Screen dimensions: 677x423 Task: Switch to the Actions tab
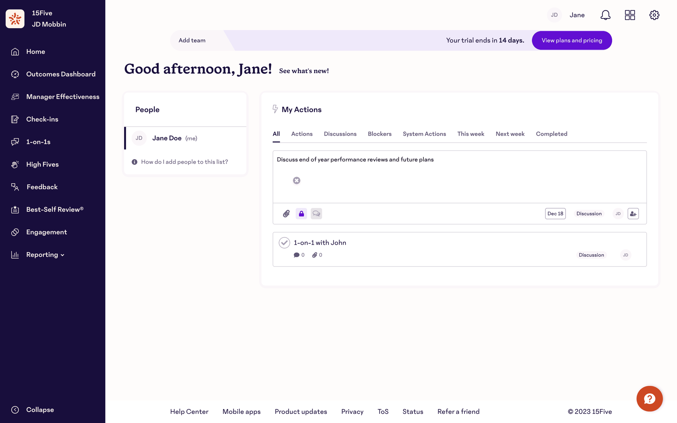tap(302, 134)
